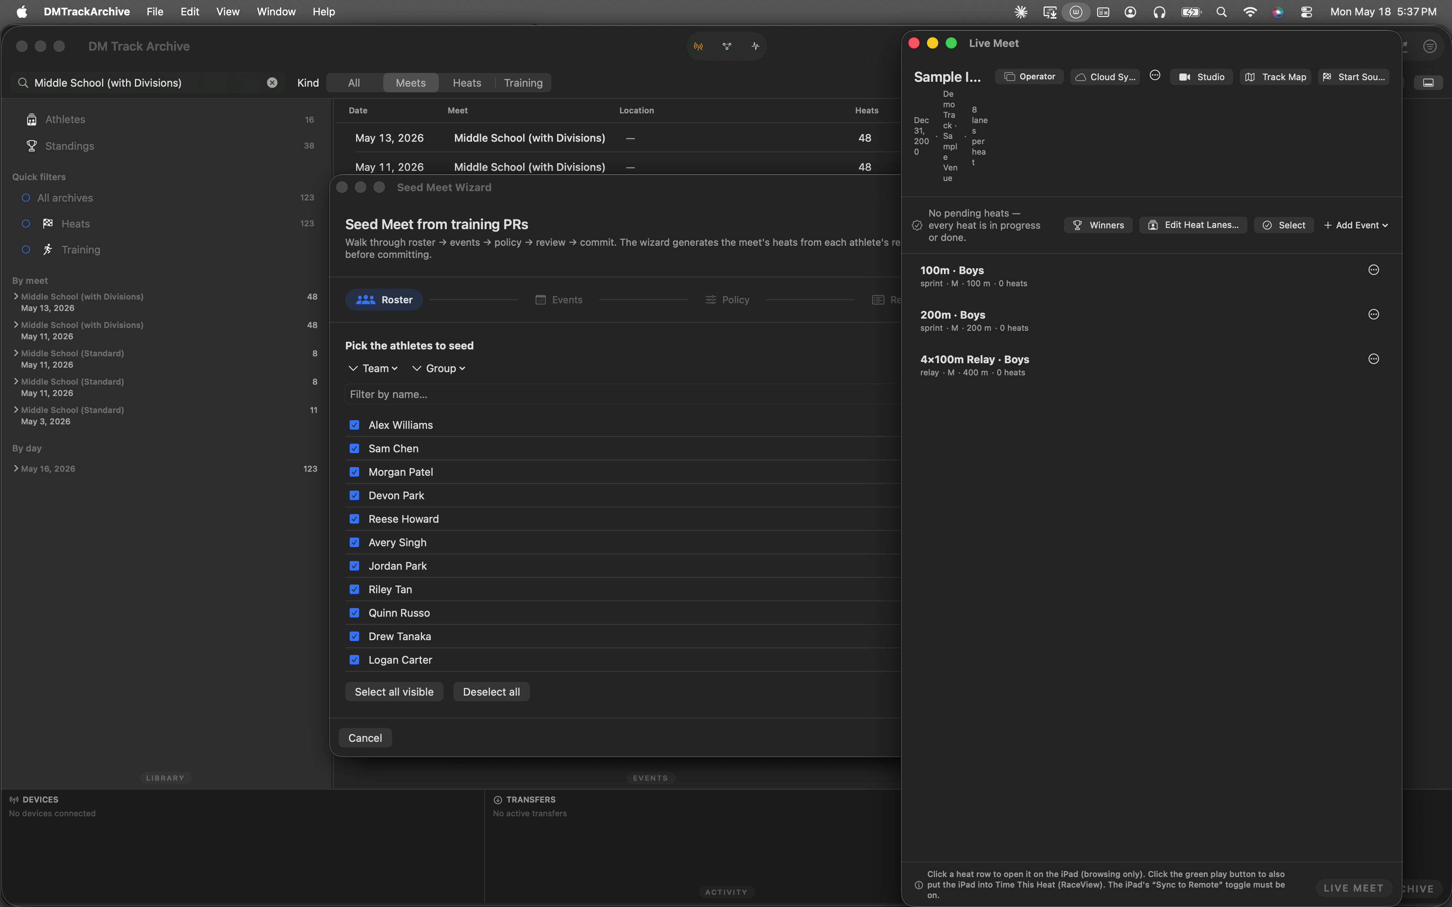This screenshot has height=907, width=1452.
Task: Open the Help menu
Action: pos(324,12)
